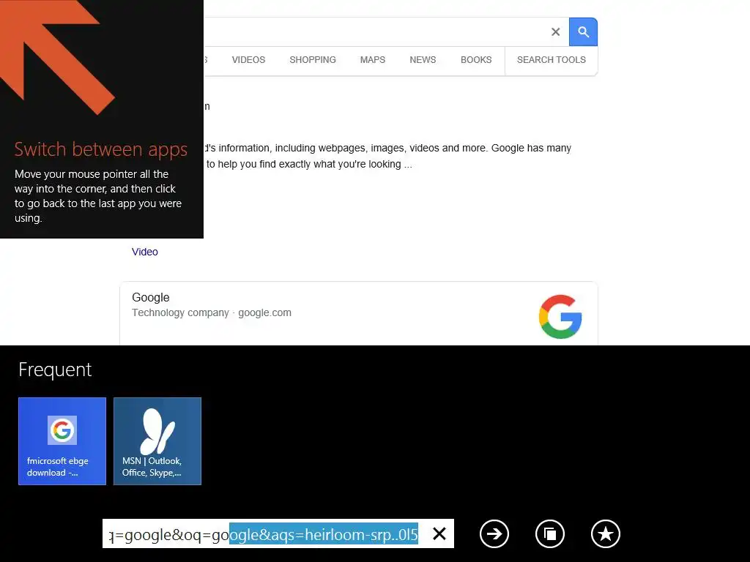
Task: Follow the blue Video link
Action: 145,252
